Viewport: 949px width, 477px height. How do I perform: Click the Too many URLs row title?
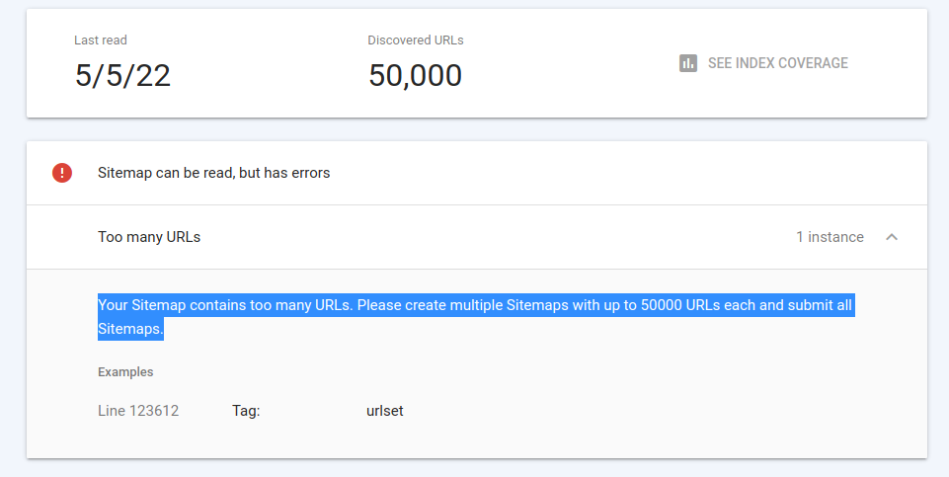pos(149,237)
